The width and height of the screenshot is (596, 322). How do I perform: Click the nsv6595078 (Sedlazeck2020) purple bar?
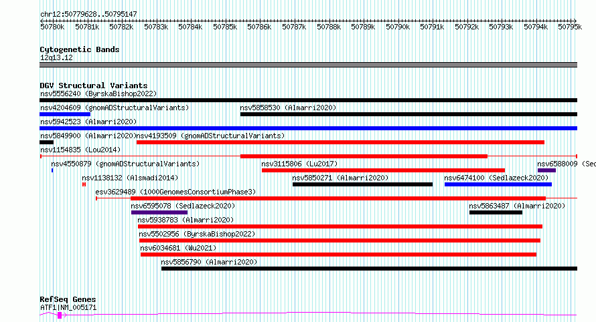[159, 212]
